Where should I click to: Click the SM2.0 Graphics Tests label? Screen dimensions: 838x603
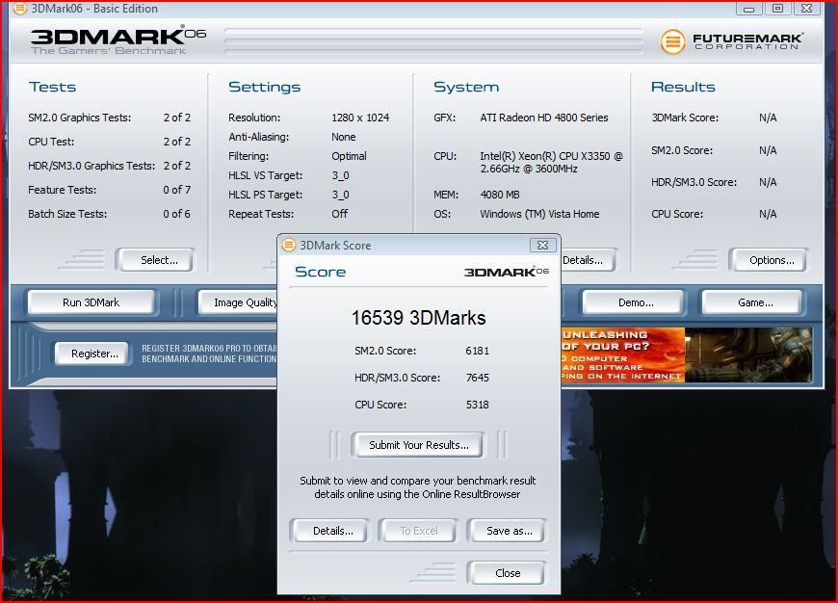tap(80, 118)
